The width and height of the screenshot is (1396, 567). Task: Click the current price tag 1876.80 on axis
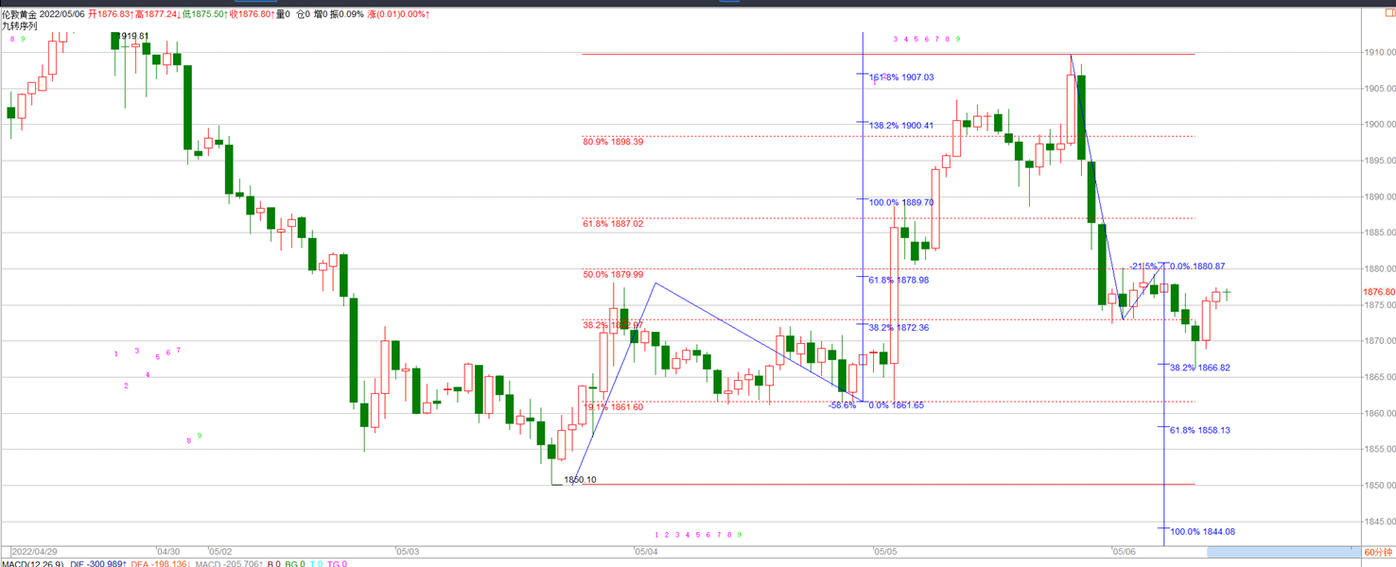(1379, 293)
